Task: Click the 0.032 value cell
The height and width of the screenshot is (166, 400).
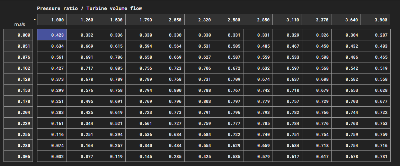Action: (x=52, y=156)
